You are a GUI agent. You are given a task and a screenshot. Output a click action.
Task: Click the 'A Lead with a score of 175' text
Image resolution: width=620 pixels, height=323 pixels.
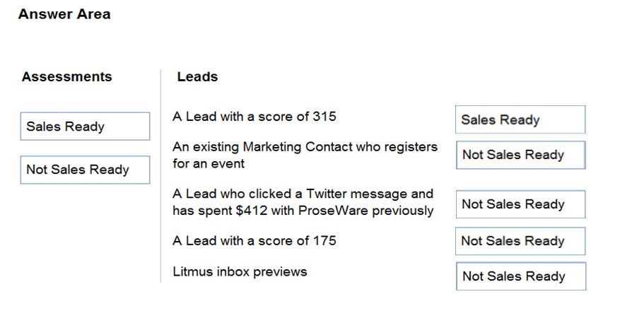(x=255, y=241)
